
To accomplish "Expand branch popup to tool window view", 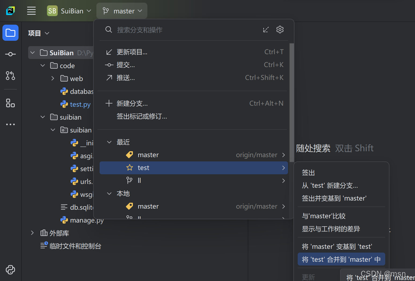I will (266, 29).
